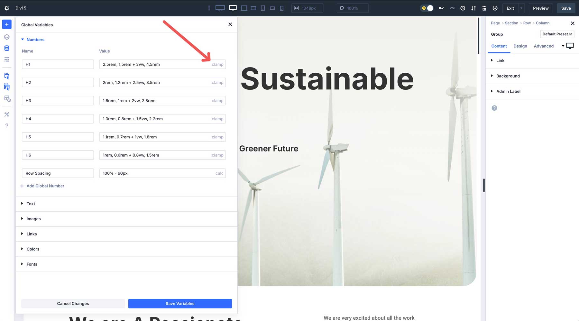The image size is (579, 321).
Task: Open the Default Preset dropdown
Action: coord(557,34)
